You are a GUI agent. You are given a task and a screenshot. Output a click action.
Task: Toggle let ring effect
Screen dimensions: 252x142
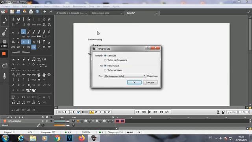click(x=39, y=60)
